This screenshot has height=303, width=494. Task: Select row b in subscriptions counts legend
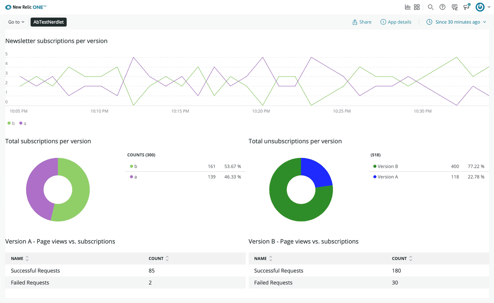pos(185,166)
